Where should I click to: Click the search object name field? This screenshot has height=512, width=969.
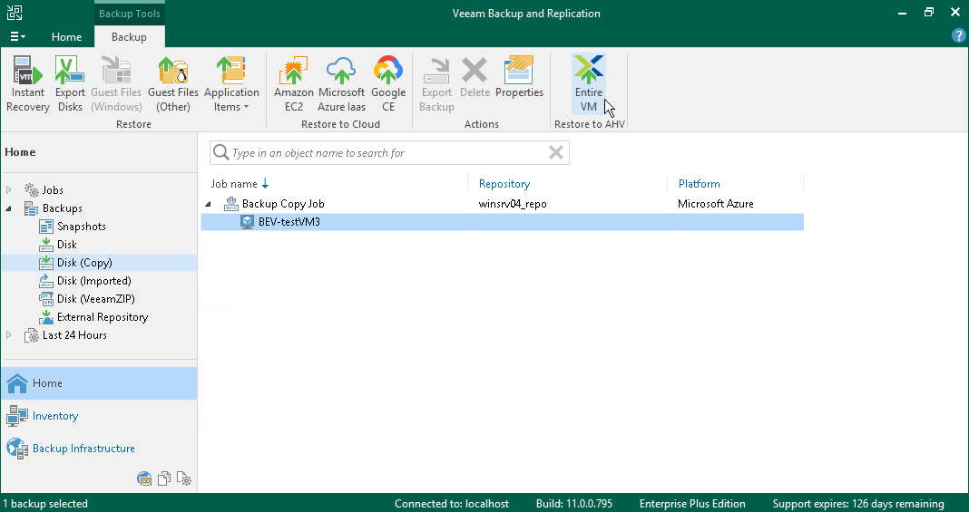[389, 153]
